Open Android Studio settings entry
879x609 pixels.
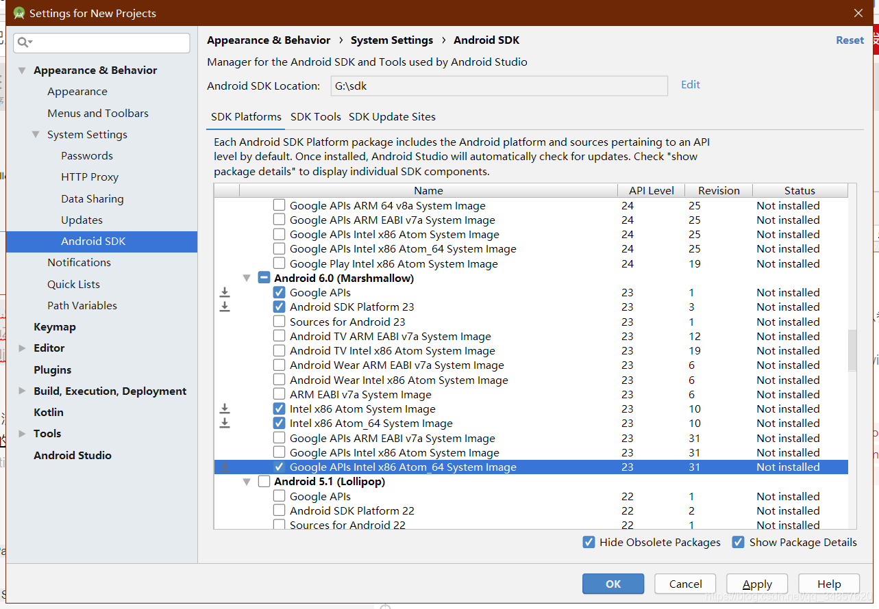(x=73, y=455)
